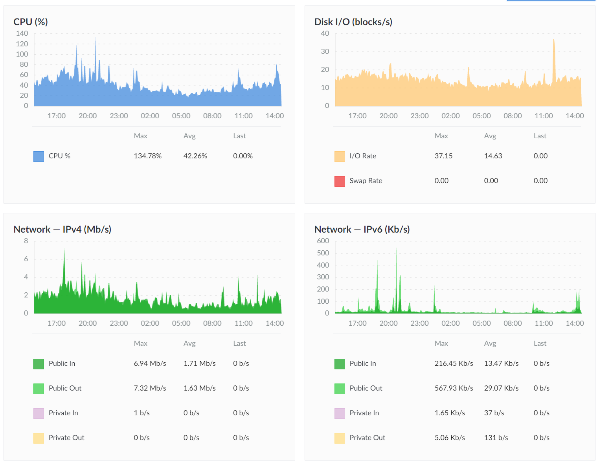Toggle the IPv4 Public In green swatch
Screen dimensions: 599x466
39,364
